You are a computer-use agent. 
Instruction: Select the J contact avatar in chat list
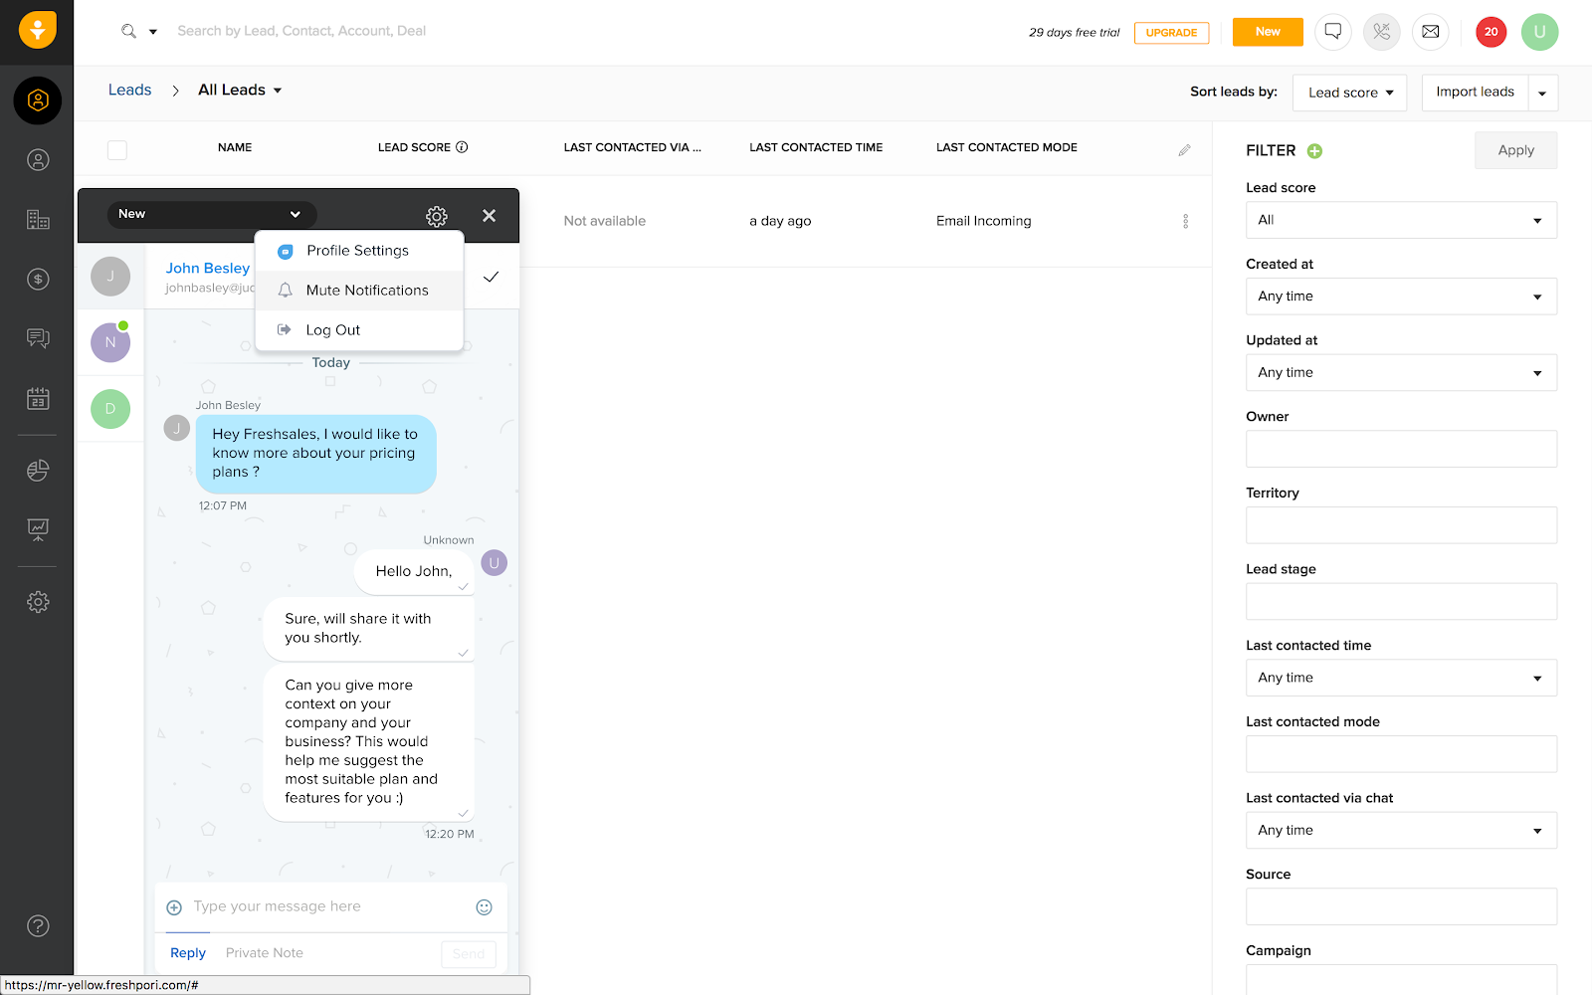click(x=110, y=277)
